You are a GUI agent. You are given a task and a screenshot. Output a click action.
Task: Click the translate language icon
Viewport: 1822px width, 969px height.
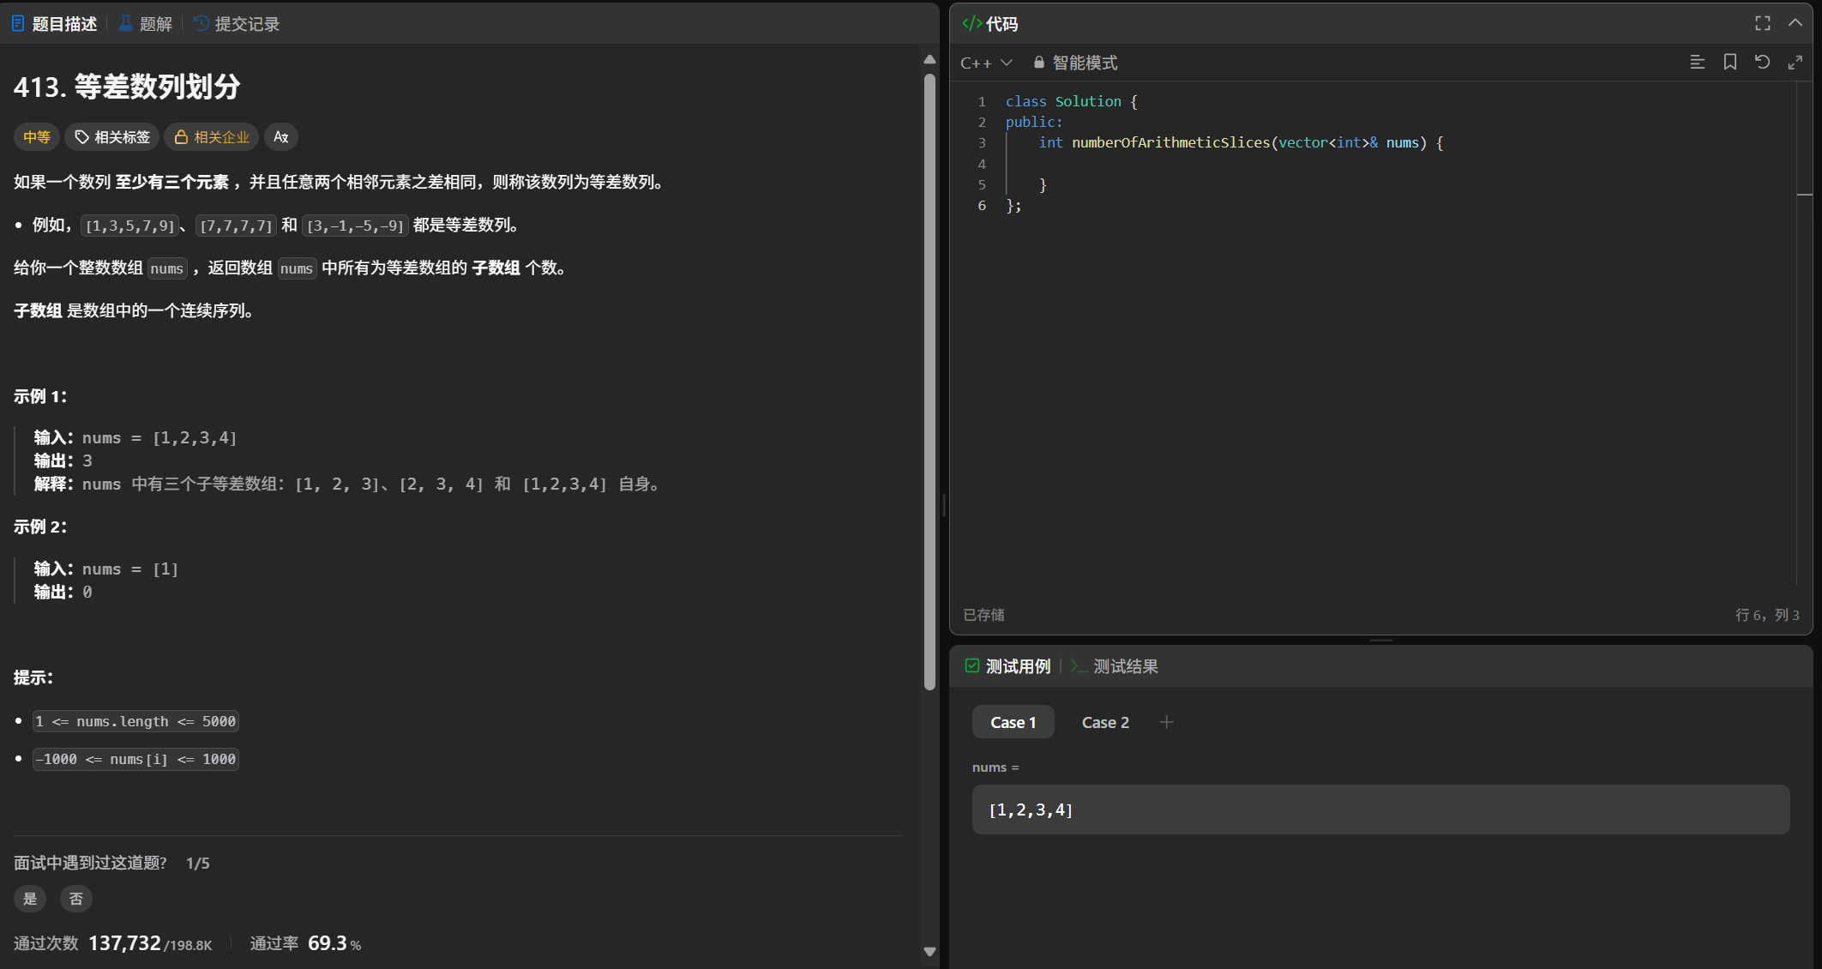pyautogui.click(x=281, y=137)
